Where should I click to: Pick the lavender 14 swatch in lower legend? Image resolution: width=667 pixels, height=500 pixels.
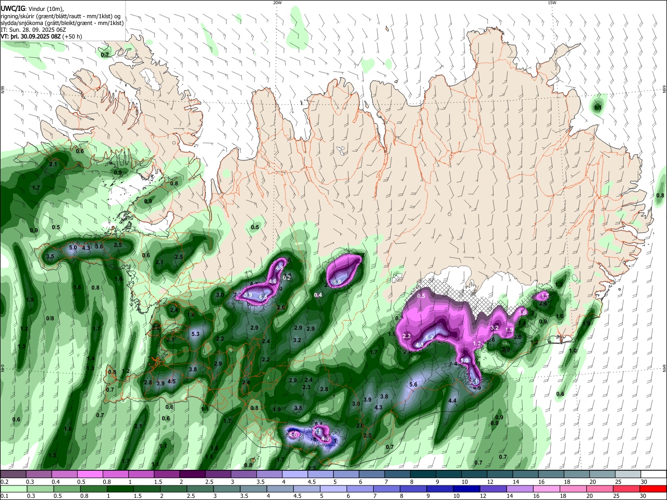pos(520,489)
